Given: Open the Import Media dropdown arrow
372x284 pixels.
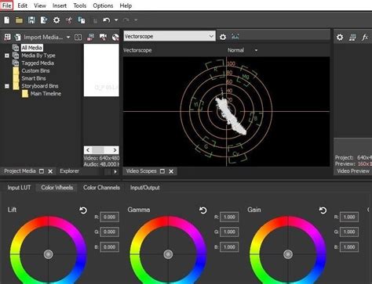Looking at the screenshot, I should point(68,38).
